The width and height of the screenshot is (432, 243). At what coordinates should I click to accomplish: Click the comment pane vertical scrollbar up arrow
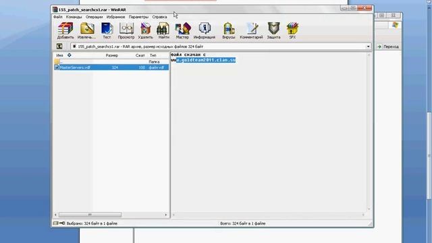coord(369,55)
